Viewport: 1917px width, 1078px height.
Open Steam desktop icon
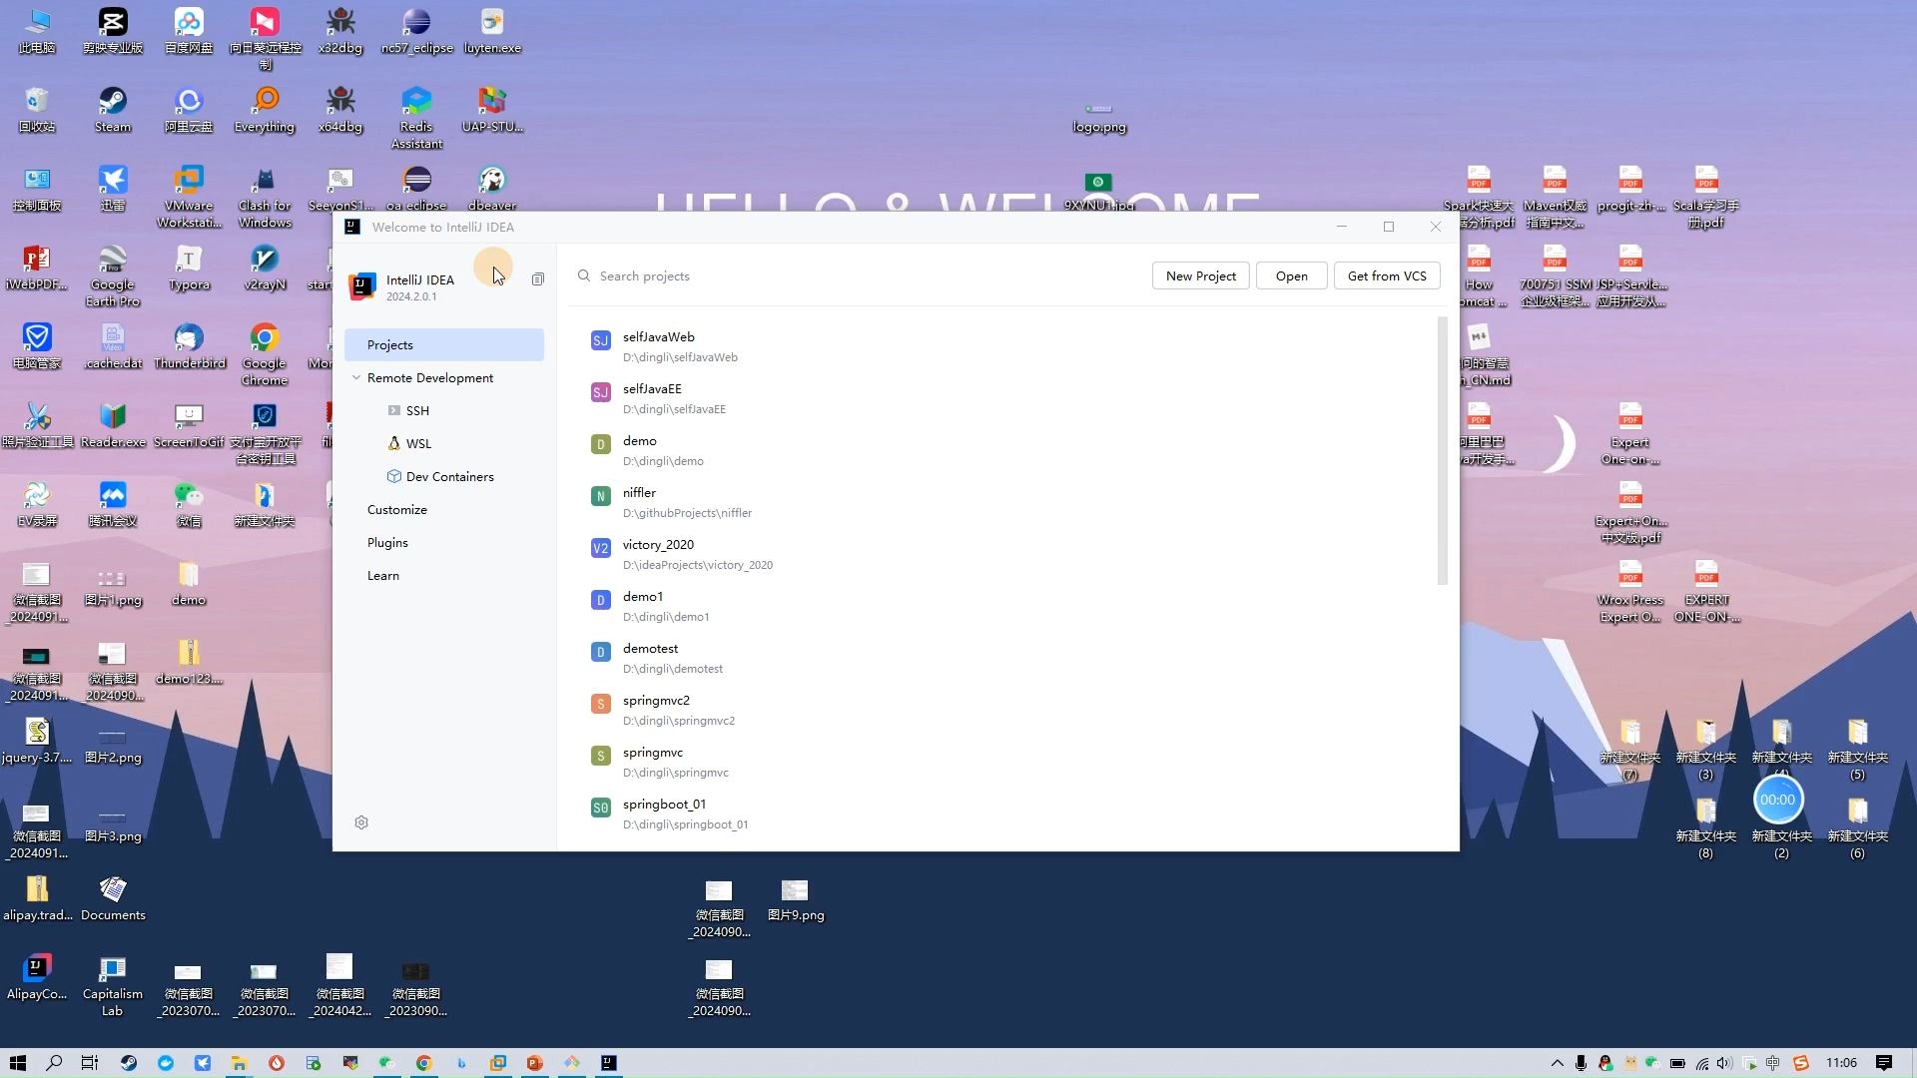[113, 110]
